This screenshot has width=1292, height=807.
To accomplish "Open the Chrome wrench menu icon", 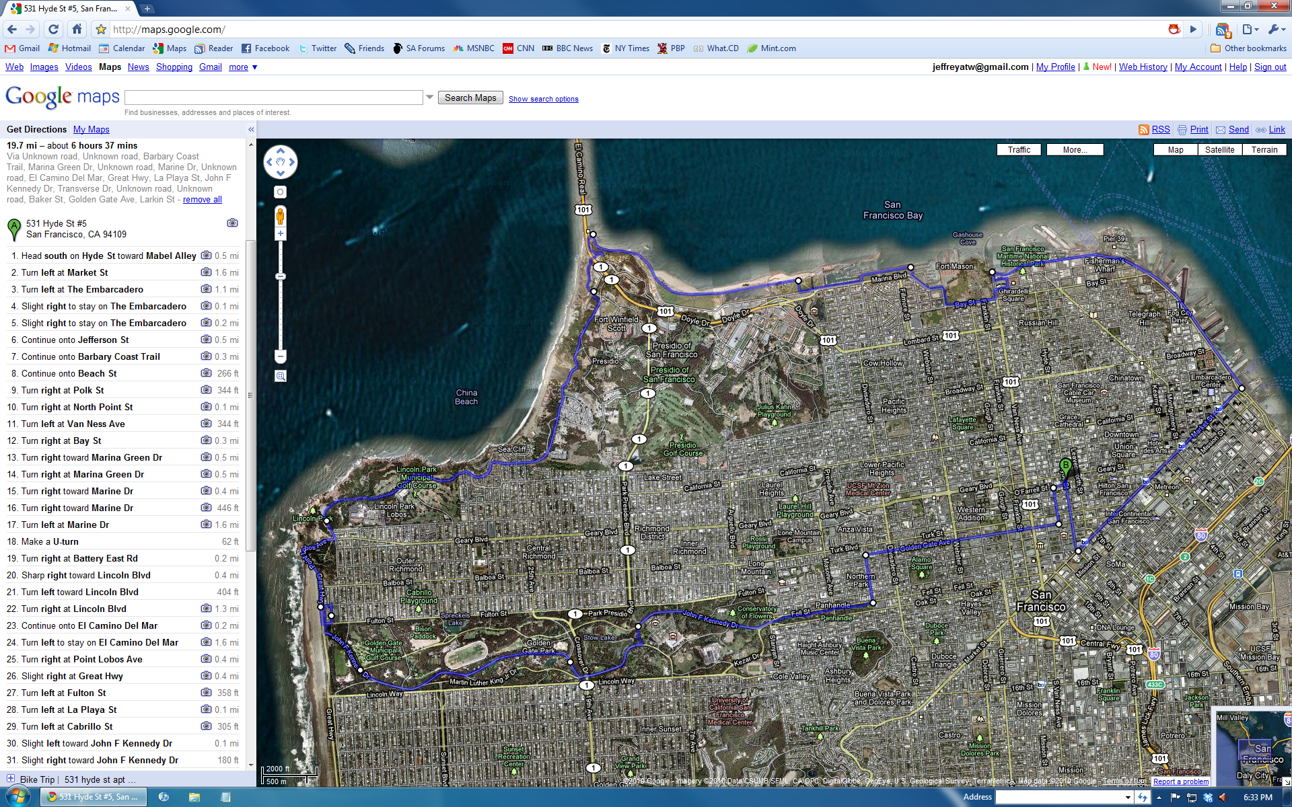I will 1276,29.
